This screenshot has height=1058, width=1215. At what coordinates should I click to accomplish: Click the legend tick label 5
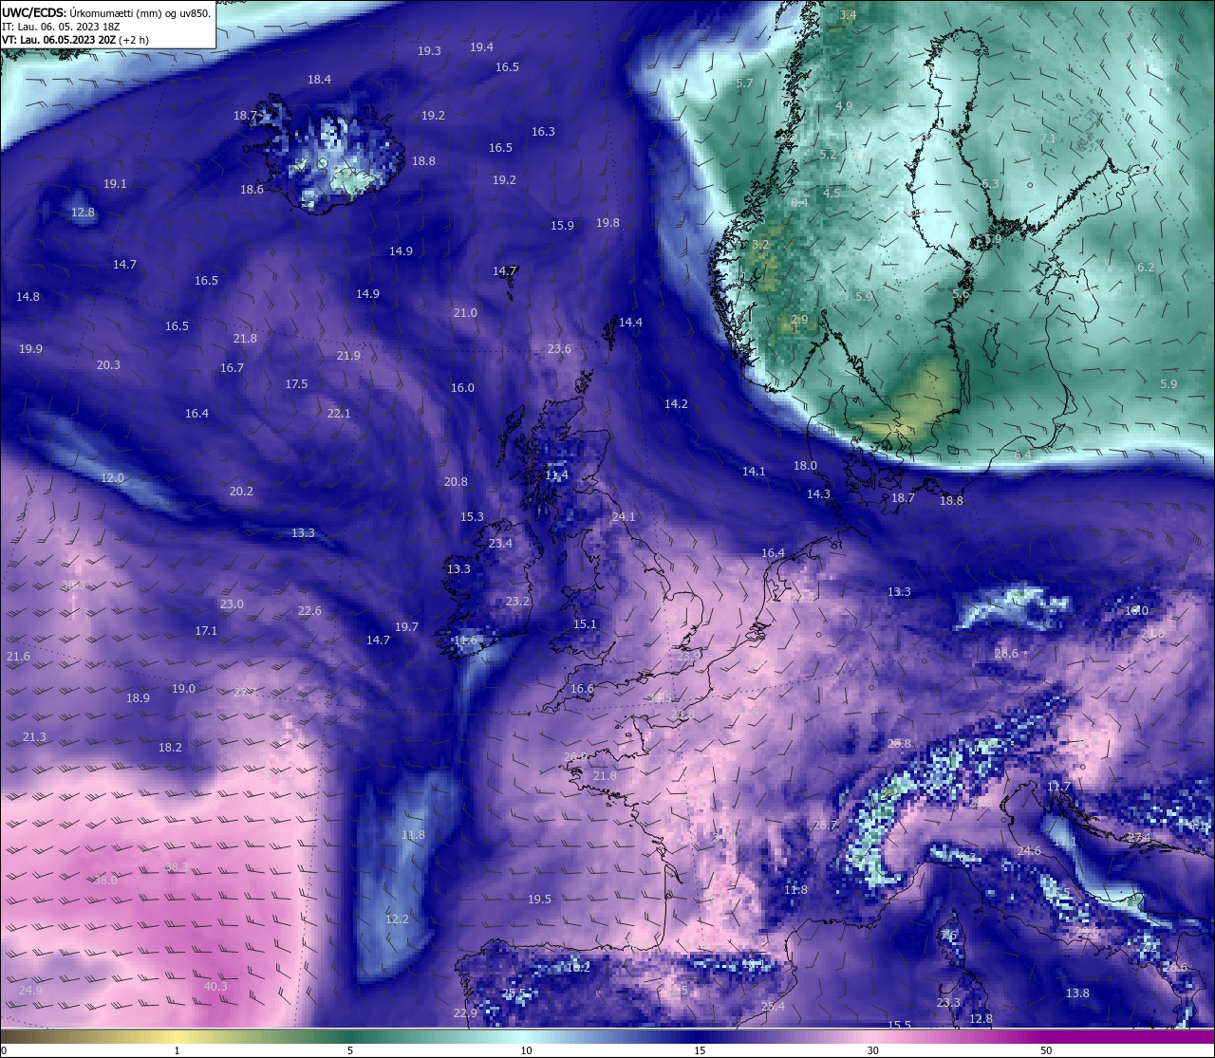[350, 1050]
